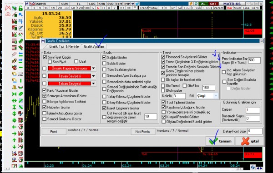Open the GUN period selector

point(65,4)
